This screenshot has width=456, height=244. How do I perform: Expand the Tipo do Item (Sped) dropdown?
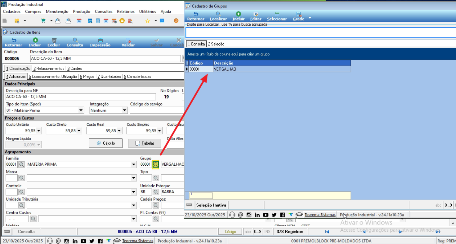tap(81, 110)
